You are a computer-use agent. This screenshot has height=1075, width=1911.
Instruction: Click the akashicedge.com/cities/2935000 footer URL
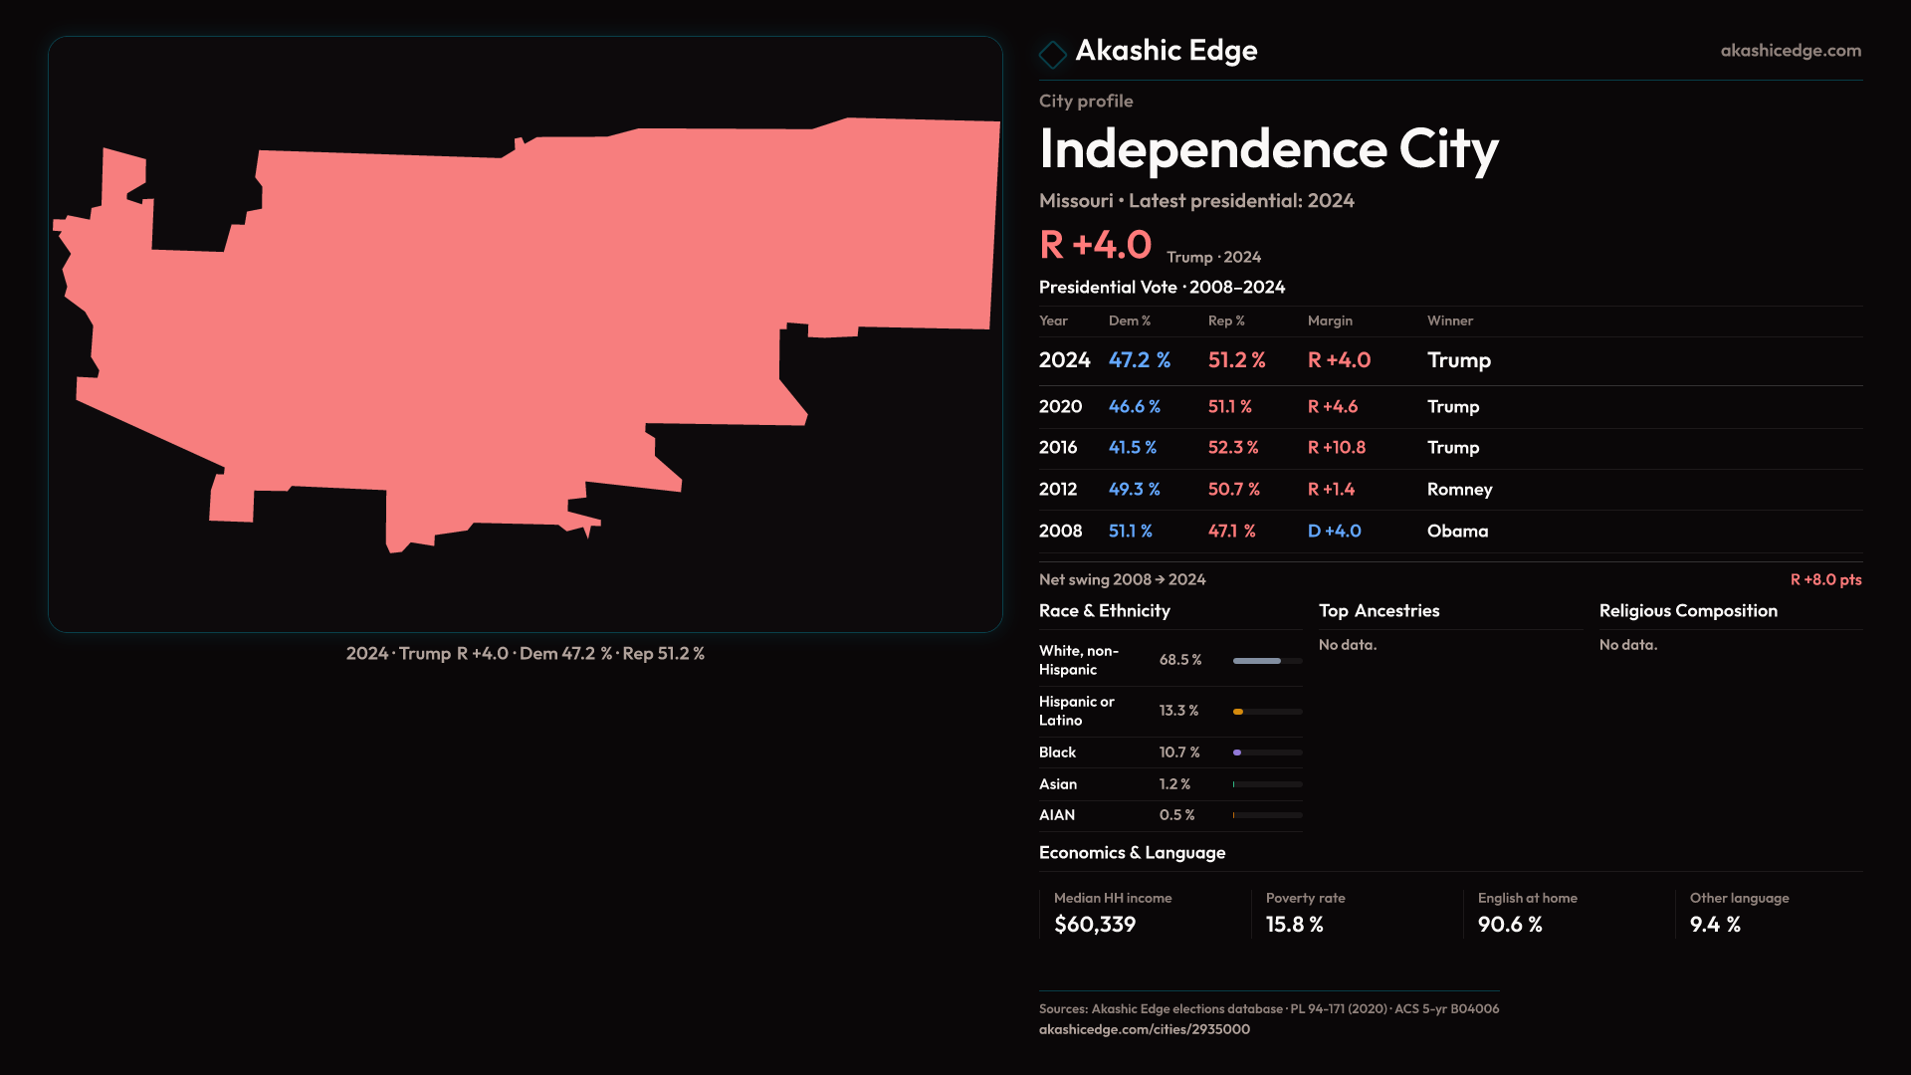click(1144, 1029)
